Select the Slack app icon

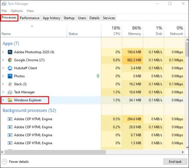click(10, 84)
